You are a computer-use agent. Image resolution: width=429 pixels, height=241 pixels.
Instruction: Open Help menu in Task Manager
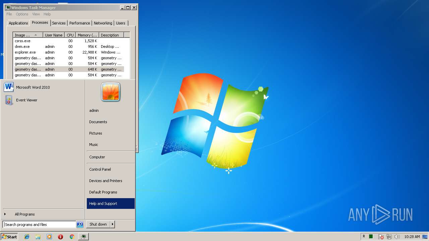47,14
